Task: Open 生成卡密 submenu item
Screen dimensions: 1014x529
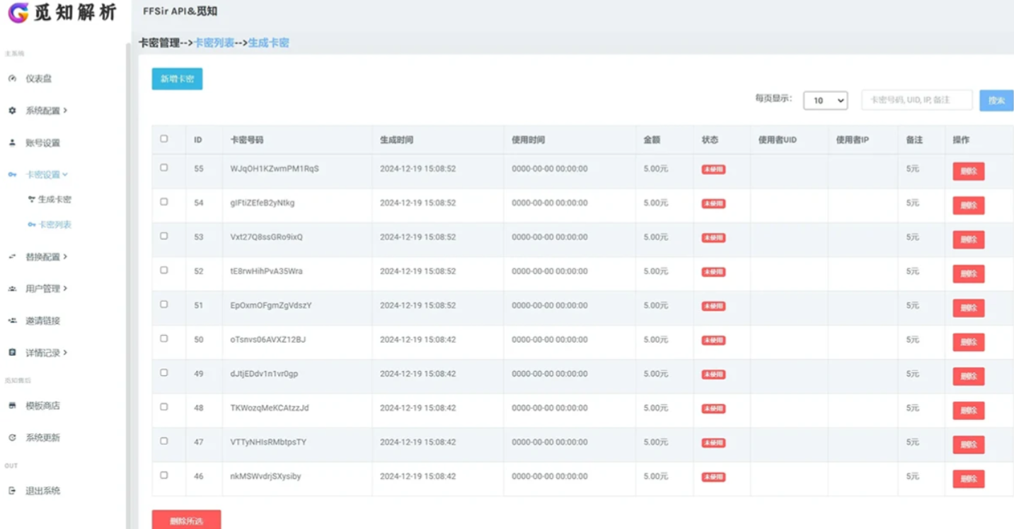Action: (54, 200)
